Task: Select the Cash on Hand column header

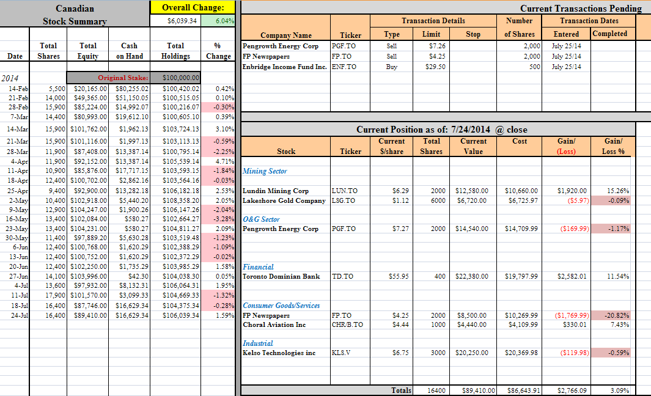Action: click(x=129, y=51)
